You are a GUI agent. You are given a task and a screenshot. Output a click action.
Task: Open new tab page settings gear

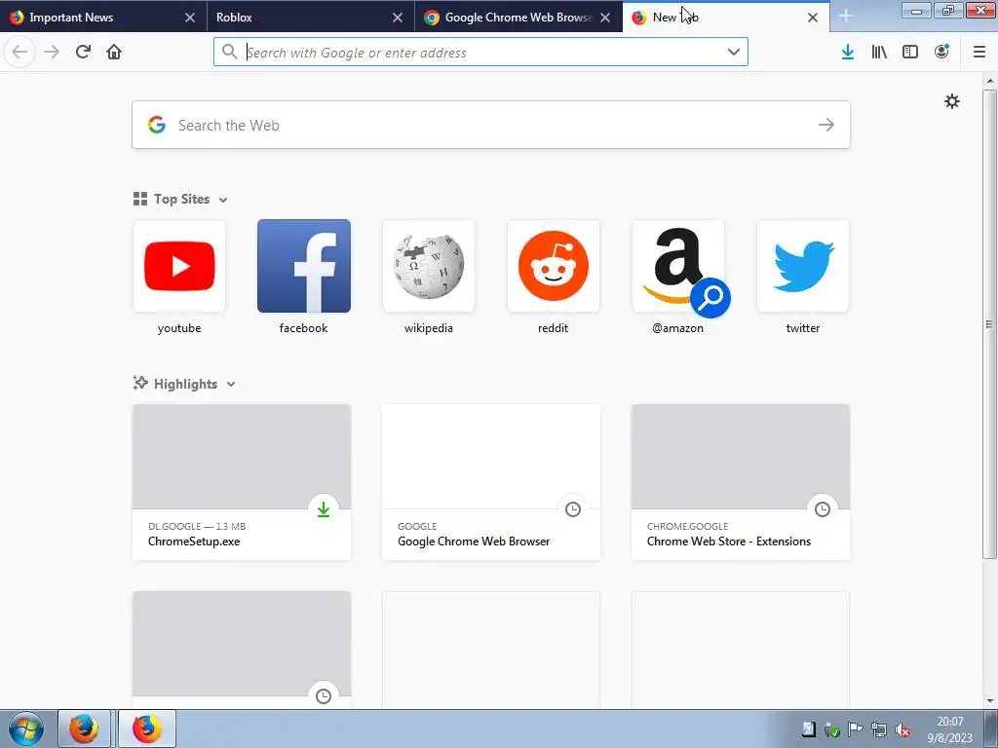(x=951, y=101)
